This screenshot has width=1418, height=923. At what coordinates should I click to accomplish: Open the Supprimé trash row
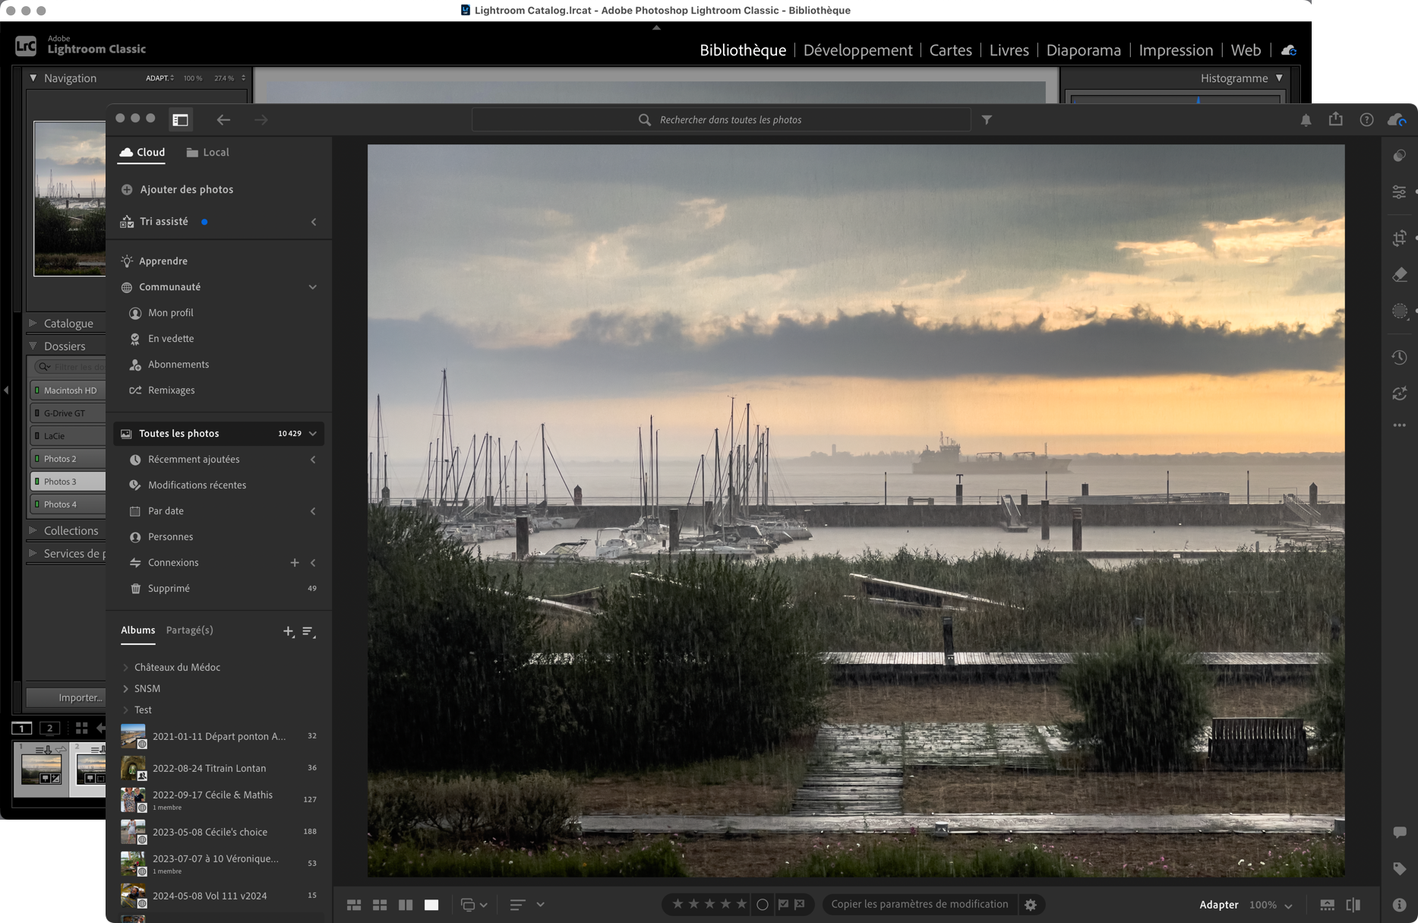pyautogui.click(x=219, y=589)
